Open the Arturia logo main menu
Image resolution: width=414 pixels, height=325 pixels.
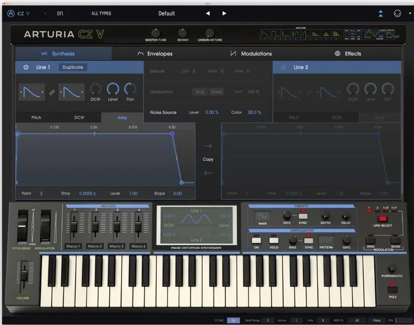(x=11, y=13)
